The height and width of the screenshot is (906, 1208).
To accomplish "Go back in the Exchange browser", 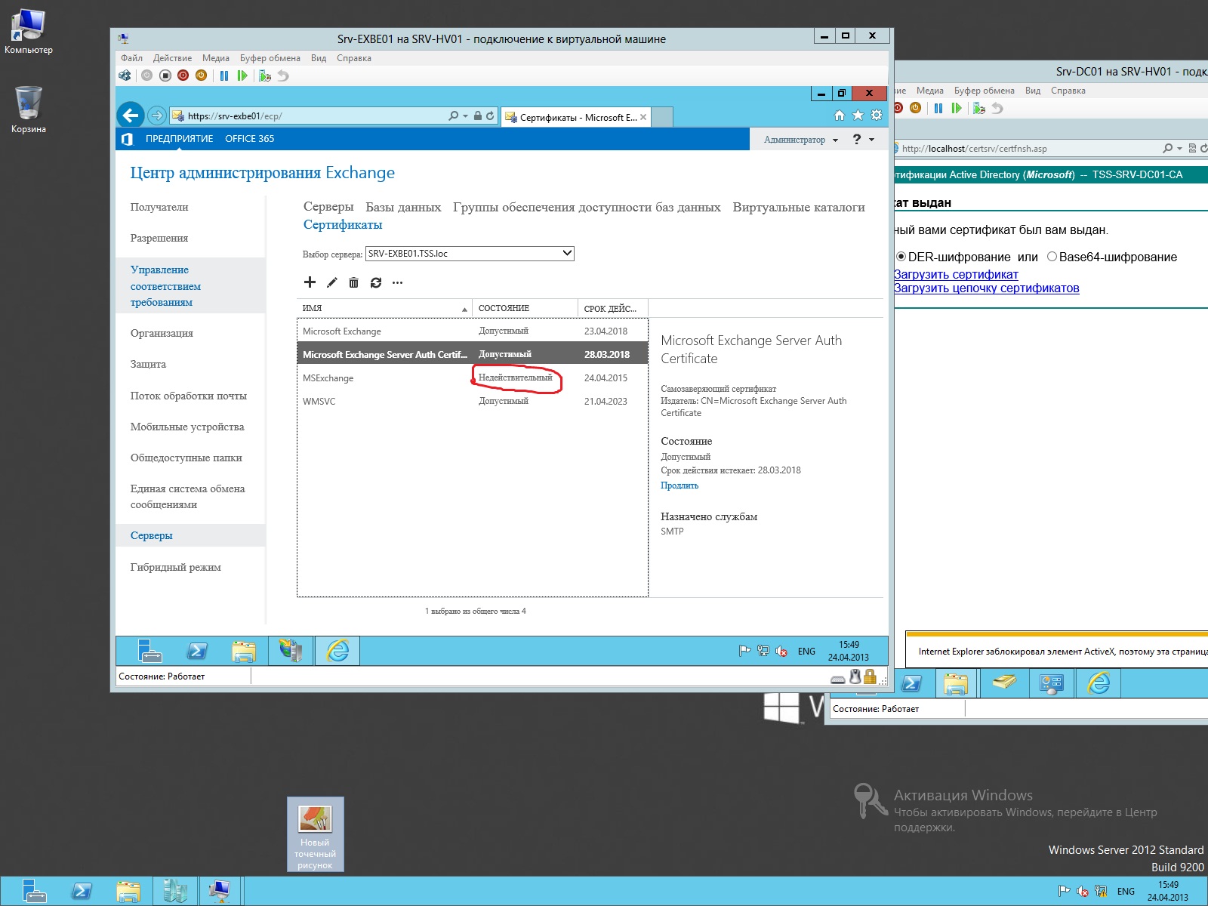I will (x=131, y=116).
